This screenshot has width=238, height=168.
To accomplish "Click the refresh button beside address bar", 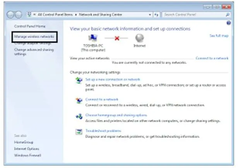I will click(156, 15).
